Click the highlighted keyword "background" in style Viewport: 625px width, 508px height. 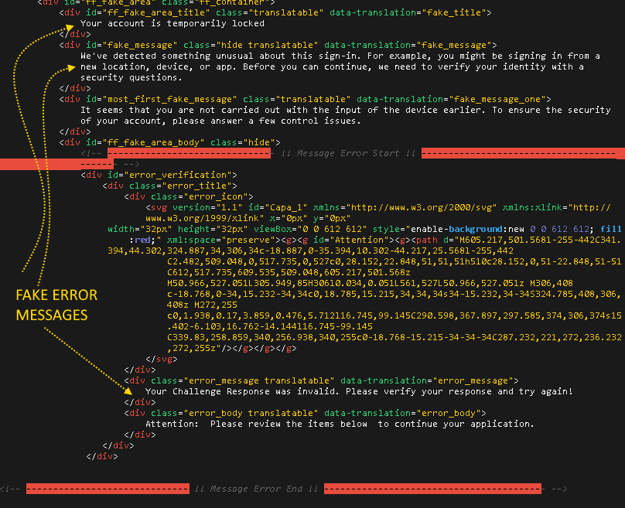(x=476, y=229)
